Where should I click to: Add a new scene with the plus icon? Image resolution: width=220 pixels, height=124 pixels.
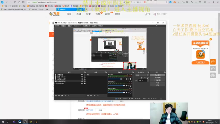(x=88, y=96)
